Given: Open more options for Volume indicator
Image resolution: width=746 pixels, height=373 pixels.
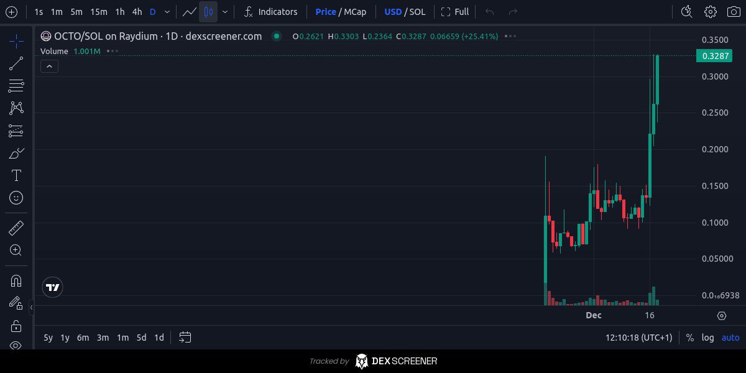Looking at the screenshot, I should [x=112, y=51].
